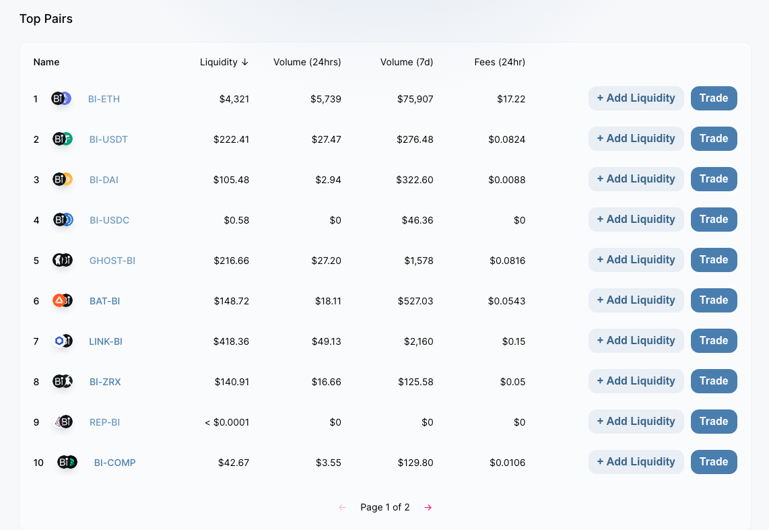The image size is (769, 530).
Task: Open the BI-DAI pair link
Action: point(104,180)
